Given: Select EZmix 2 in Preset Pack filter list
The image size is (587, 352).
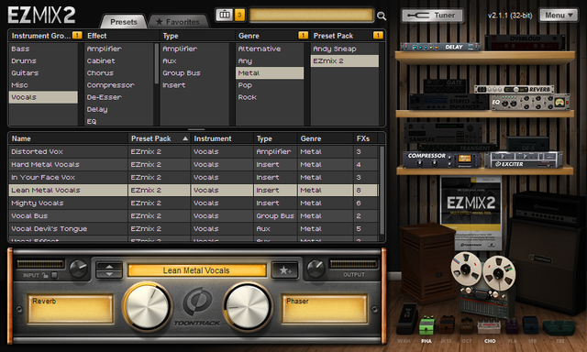Looking at the screenshot, I should point(345,60).
